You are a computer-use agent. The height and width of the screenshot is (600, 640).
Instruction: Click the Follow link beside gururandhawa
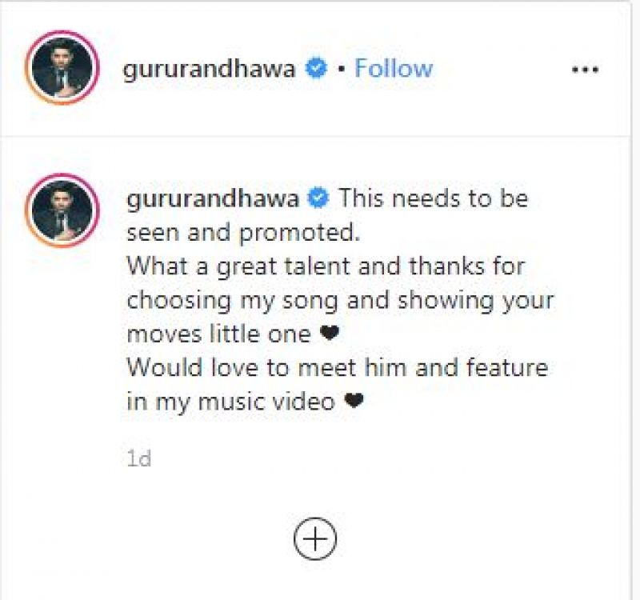click(x=394, y=68)
